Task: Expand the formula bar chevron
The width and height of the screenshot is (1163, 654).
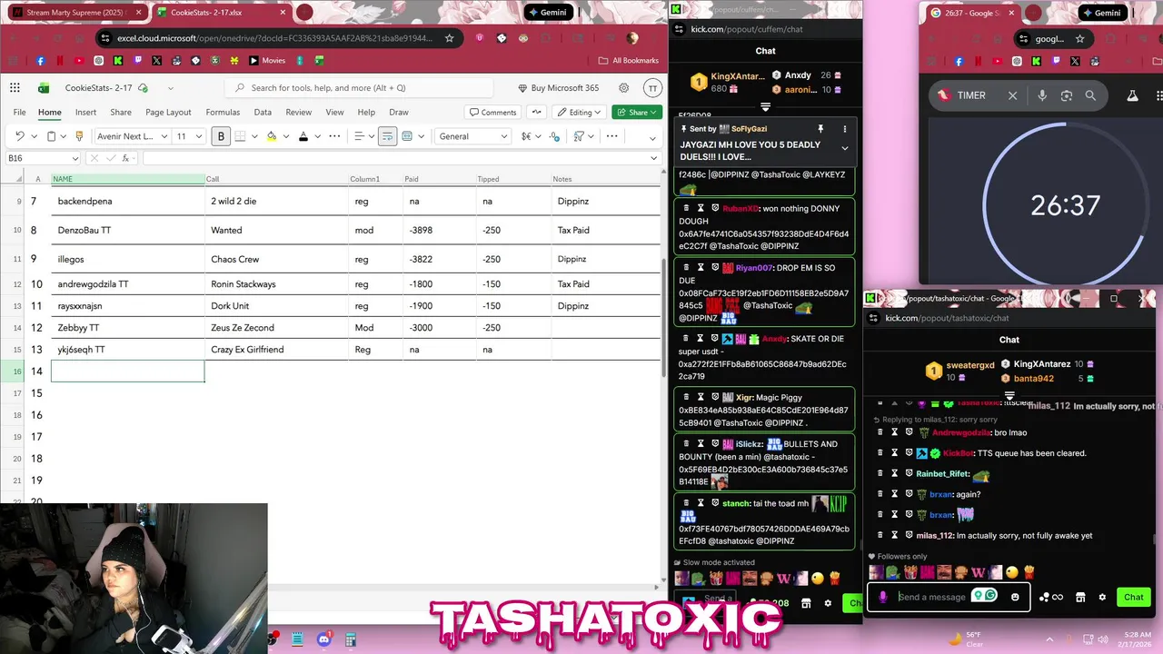Action: pyautogui.click(x=653, y=158)
